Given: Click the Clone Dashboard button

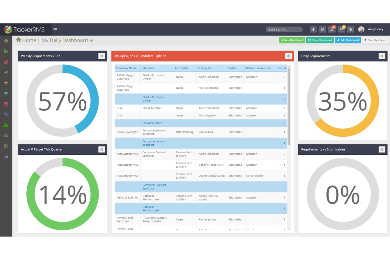Looking at the screenshot, I should pyautogui.click(x=320, y=40).
